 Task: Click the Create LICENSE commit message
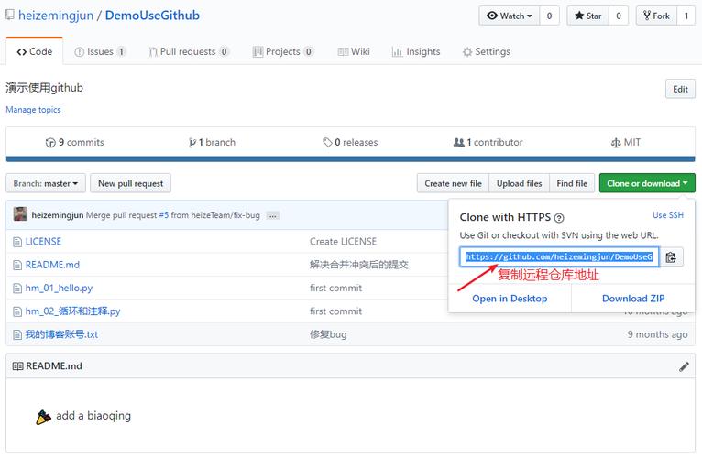343,242
